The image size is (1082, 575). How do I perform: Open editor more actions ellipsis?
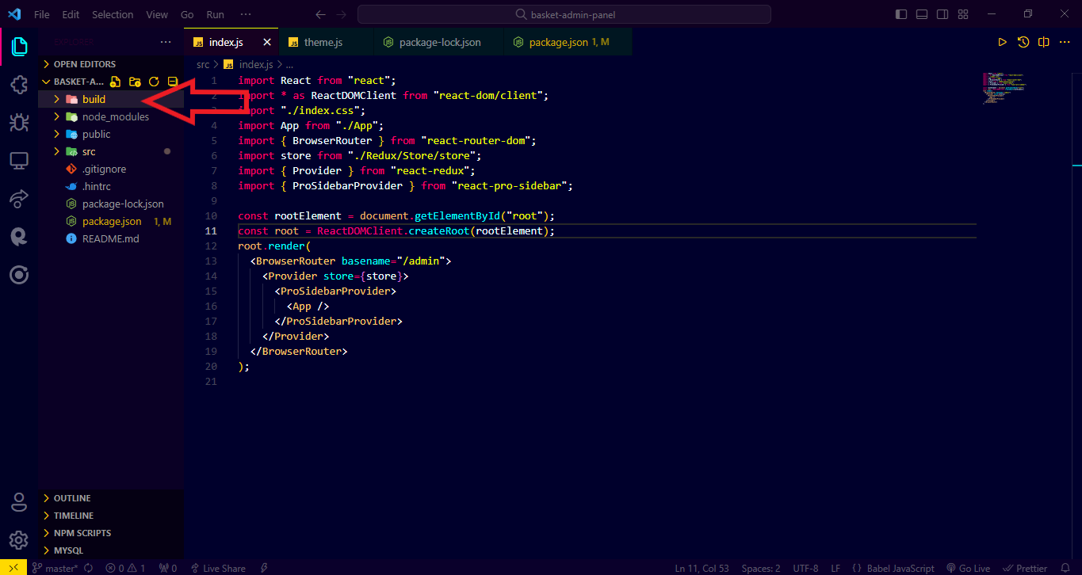(1065, 42)
